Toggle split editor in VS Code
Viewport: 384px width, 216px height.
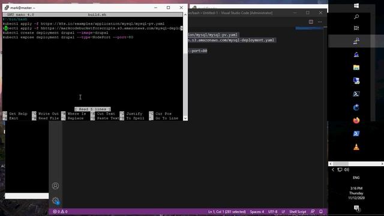[x=311, y=22]
